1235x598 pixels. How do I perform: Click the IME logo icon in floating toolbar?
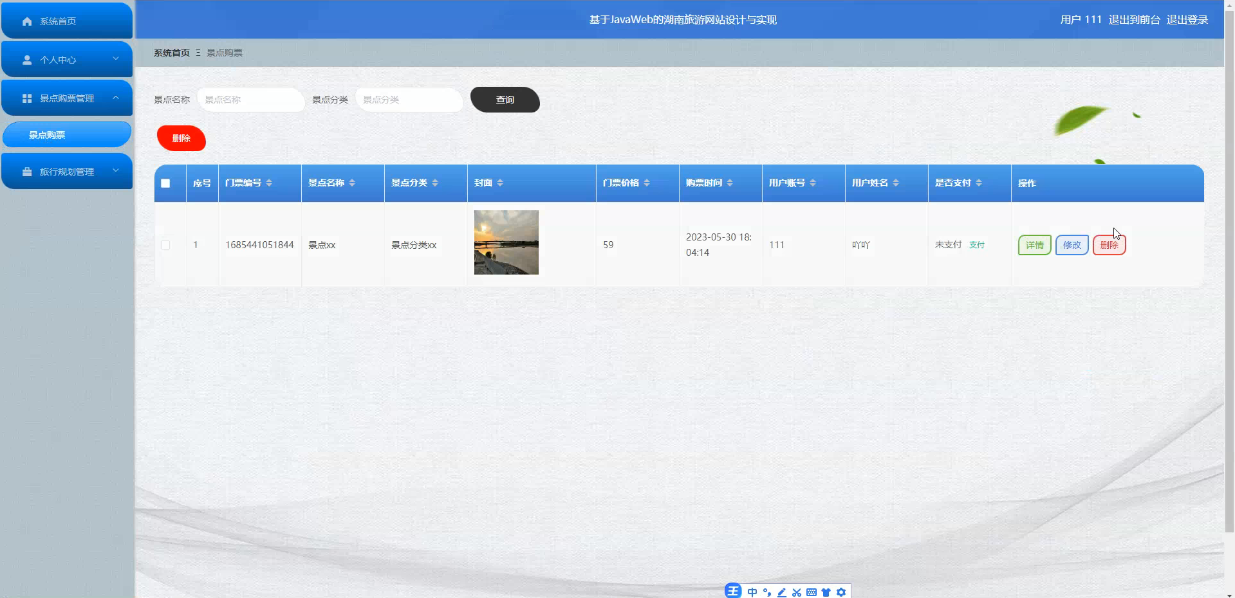point(733,591)
